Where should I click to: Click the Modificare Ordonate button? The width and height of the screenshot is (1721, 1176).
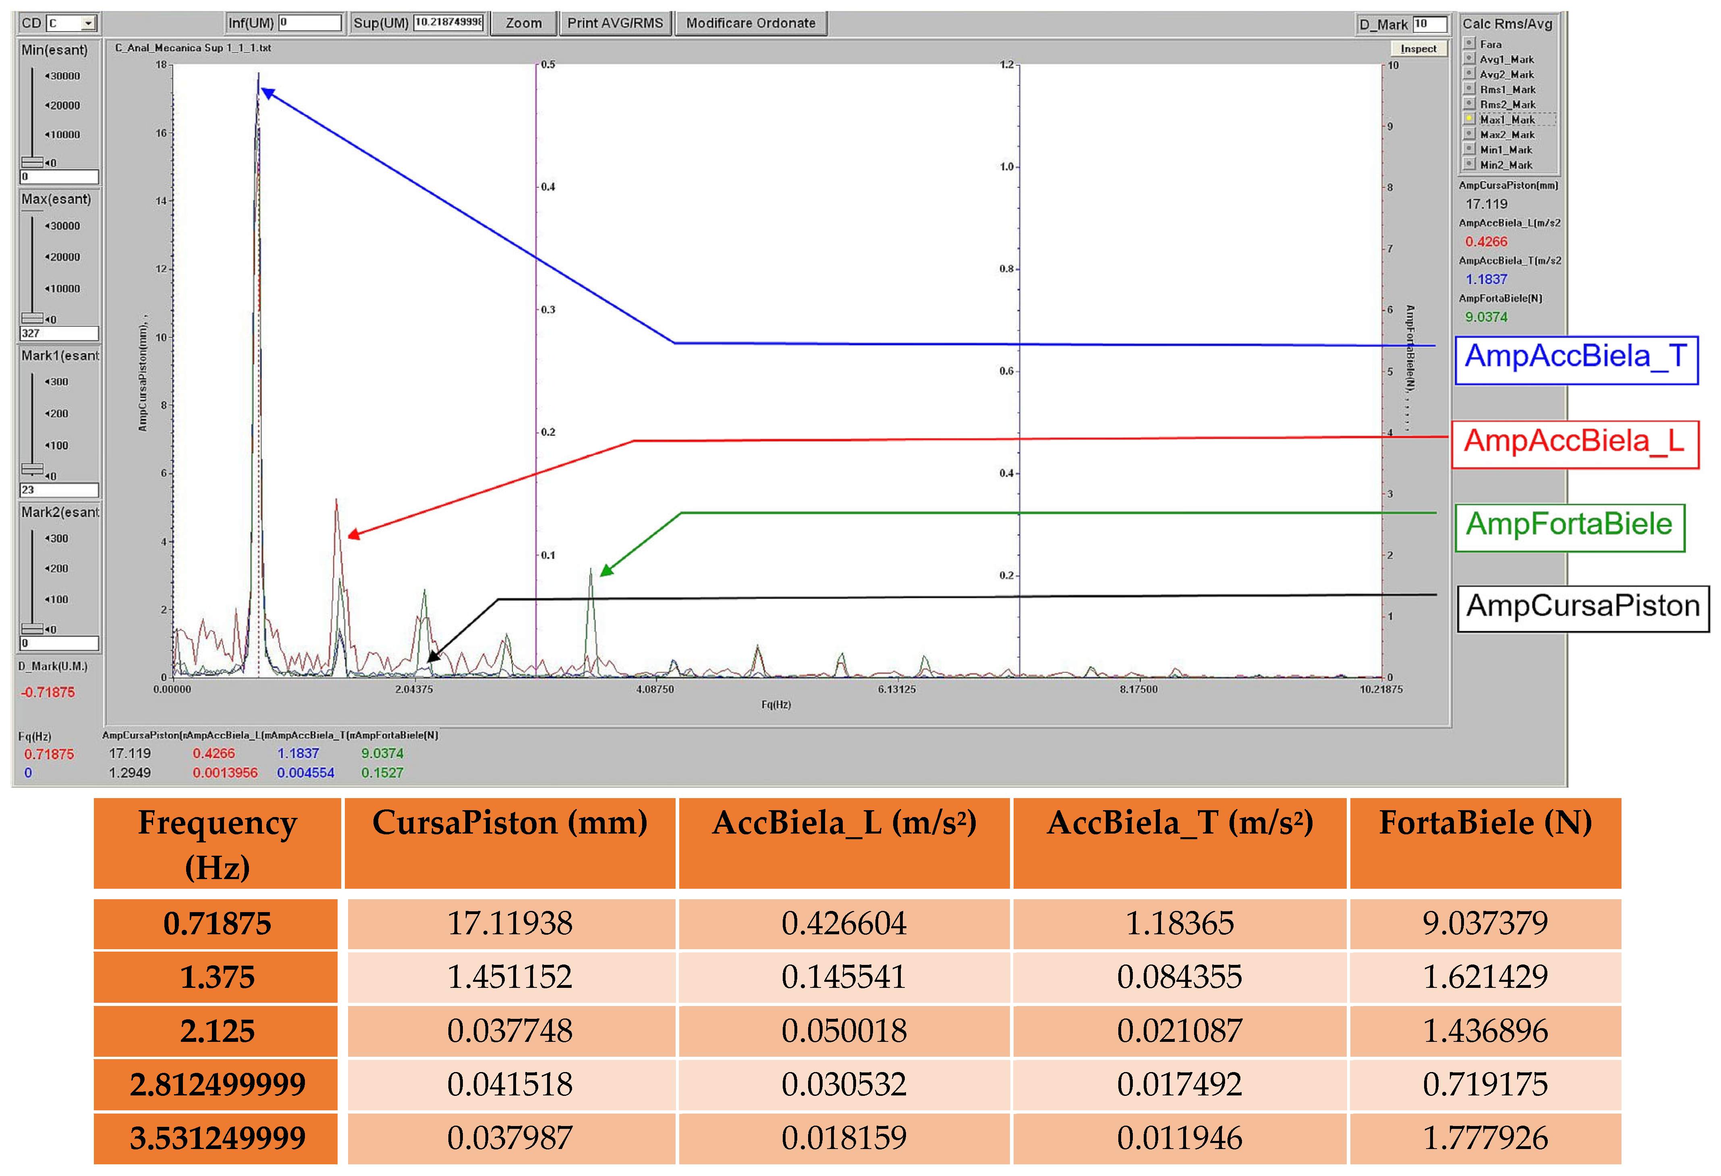[750, 23]
